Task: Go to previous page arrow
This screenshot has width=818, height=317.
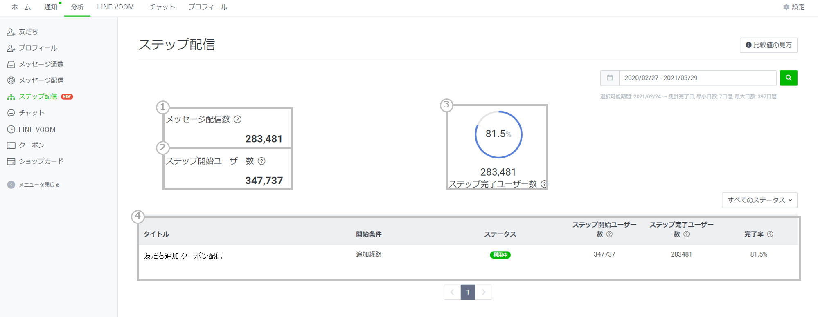Action: coord(452,292)
